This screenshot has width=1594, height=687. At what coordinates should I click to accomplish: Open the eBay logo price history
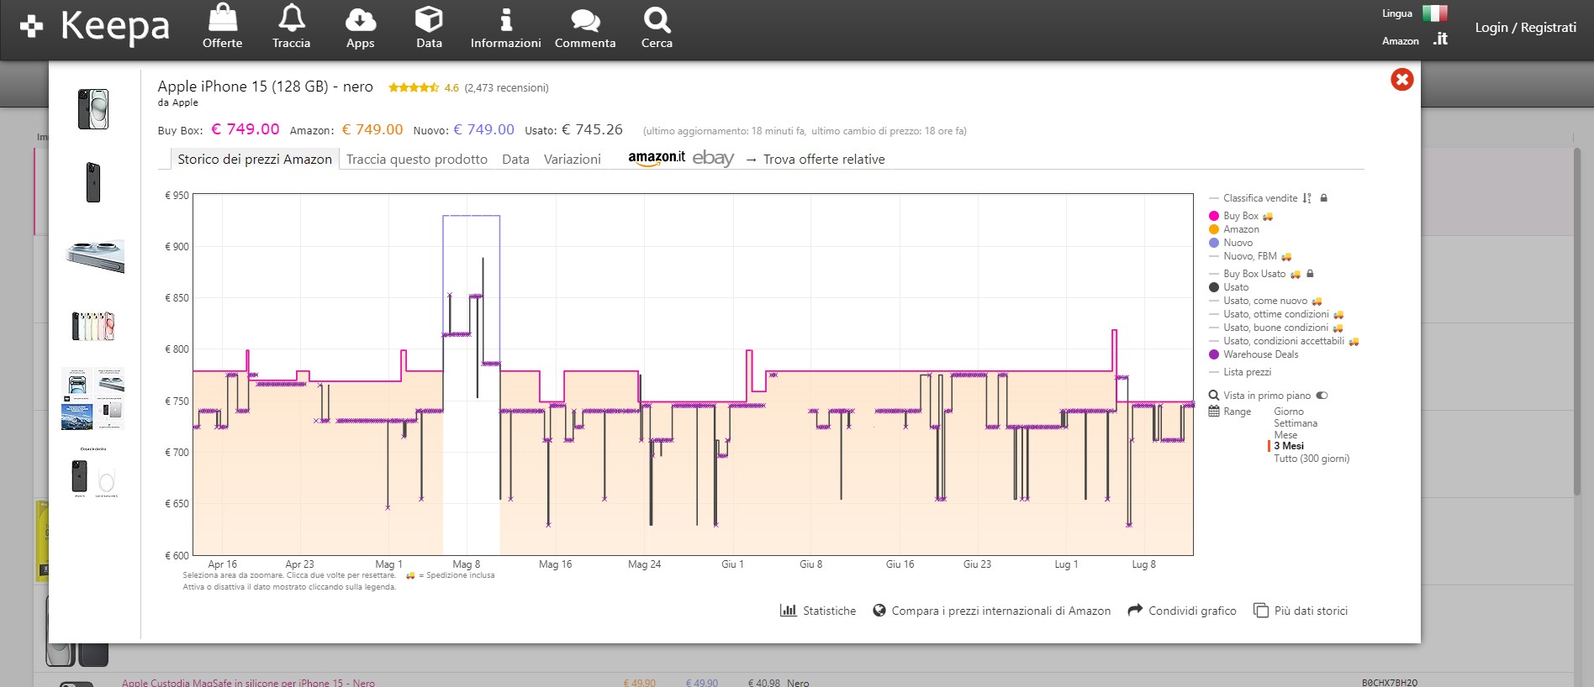(x=713, y=159)
